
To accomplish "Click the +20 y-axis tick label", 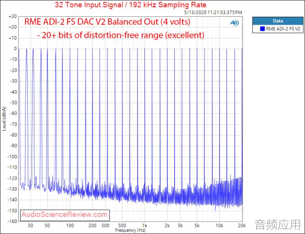I will [x=12, y=27].
